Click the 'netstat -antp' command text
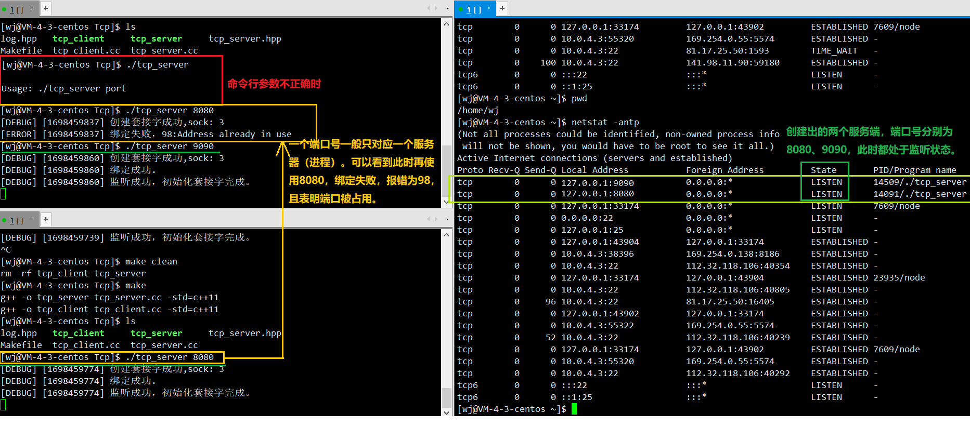Viewport: 970px width, 427px height. (605, 123)
